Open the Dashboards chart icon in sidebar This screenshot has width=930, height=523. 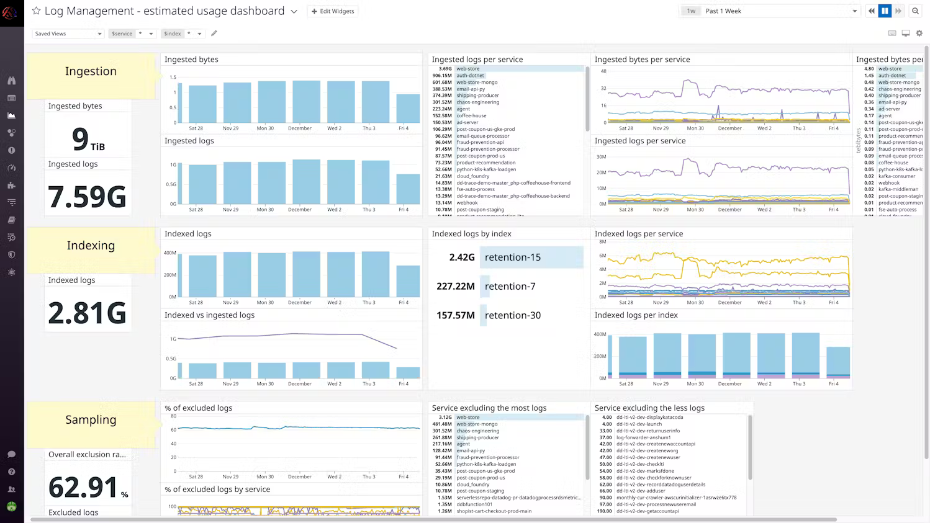11,115
